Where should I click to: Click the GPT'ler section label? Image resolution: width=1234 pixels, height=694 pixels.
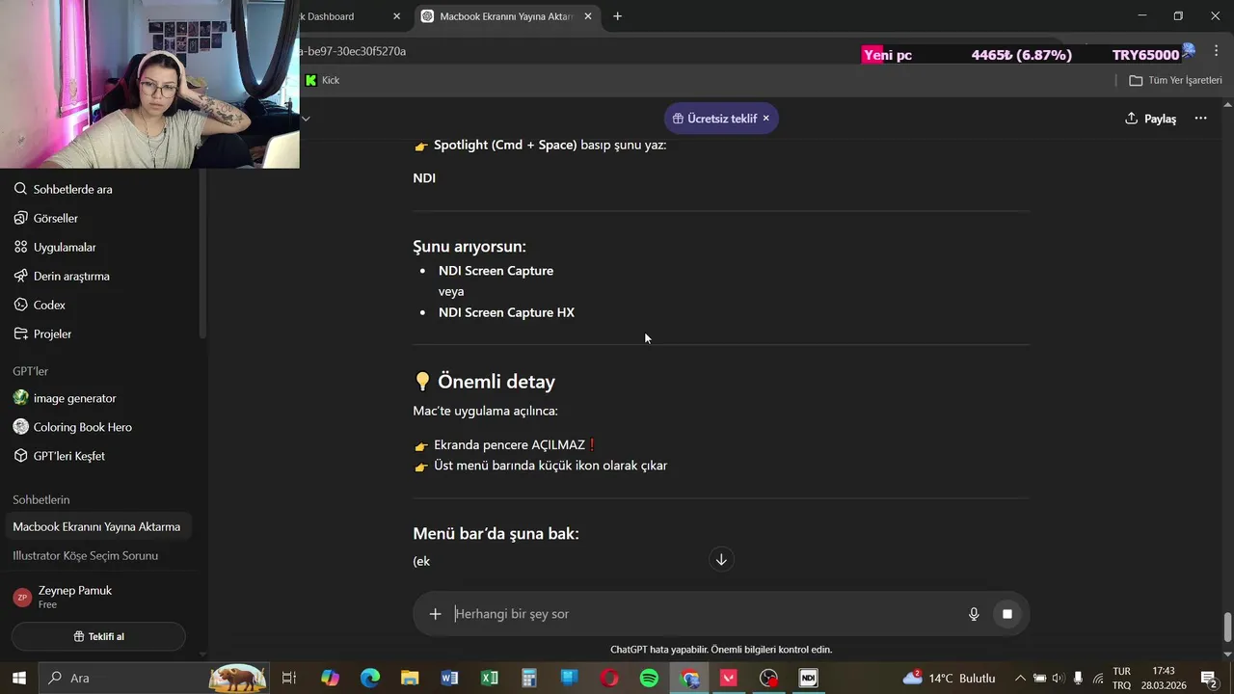[x=30, y=371]
